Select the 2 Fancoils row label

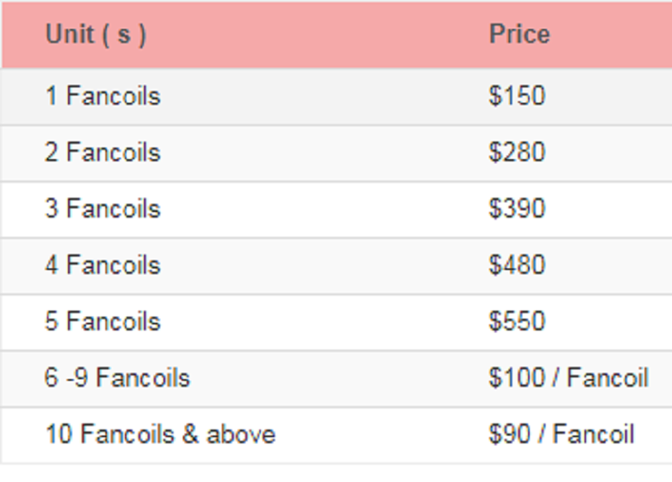[103, 152]
